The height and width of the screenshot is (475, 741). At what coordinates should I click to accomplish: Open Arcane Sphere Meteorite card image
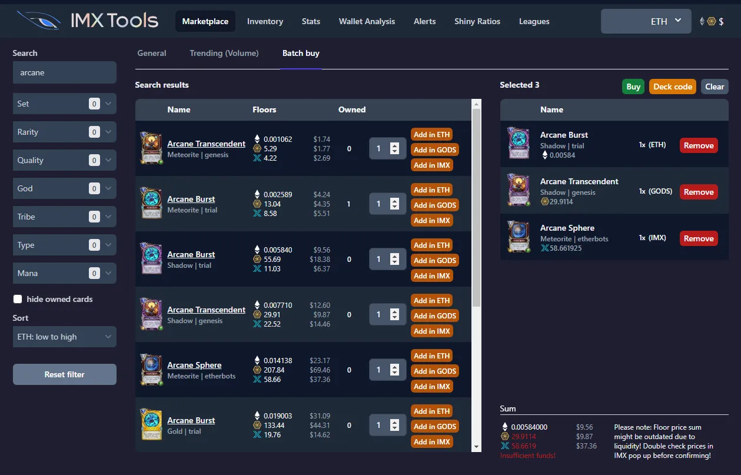click(151, 370)
